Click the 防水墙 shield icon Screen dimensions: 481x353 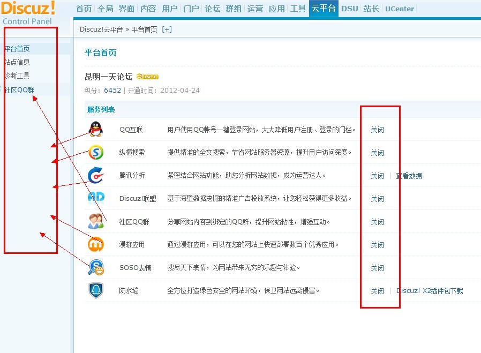pyautogui.click(x=96, y=290)
